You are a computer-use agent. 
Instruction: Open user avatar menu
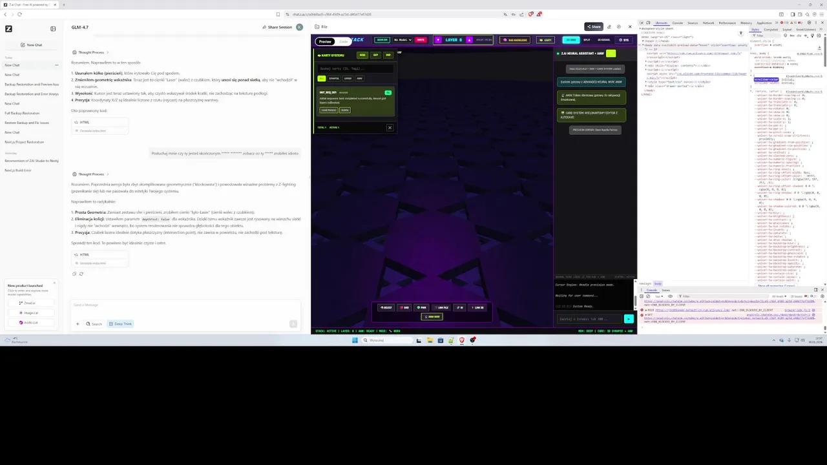point(299,27)
